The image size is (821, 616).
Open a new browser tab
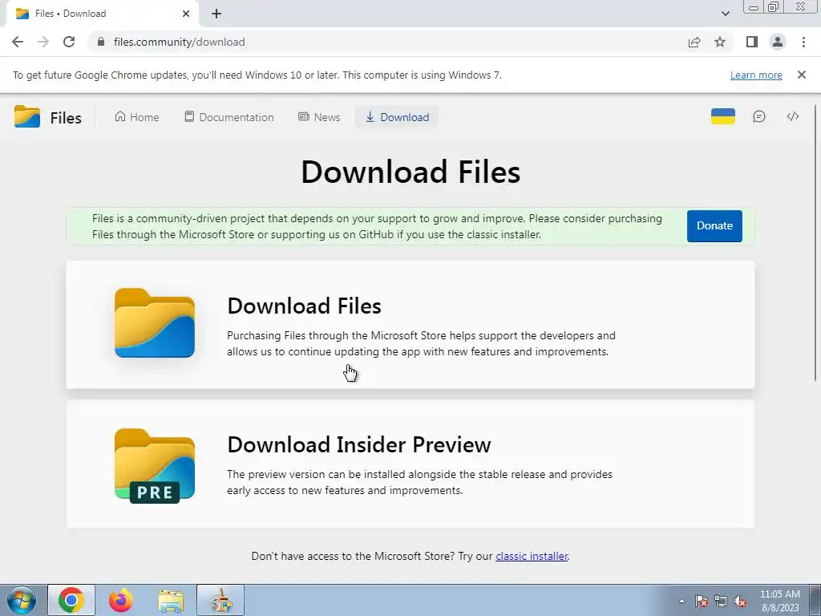tap(216, 14)
